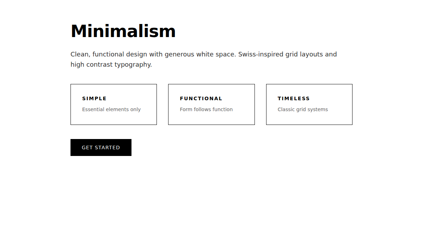Click the text Classic grid systems

(x=302, y=109)
